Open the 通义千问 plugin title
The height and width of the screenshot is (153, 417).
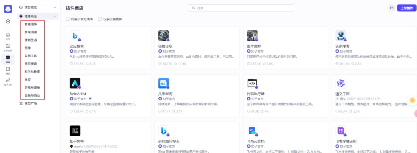tap(342, 94)
